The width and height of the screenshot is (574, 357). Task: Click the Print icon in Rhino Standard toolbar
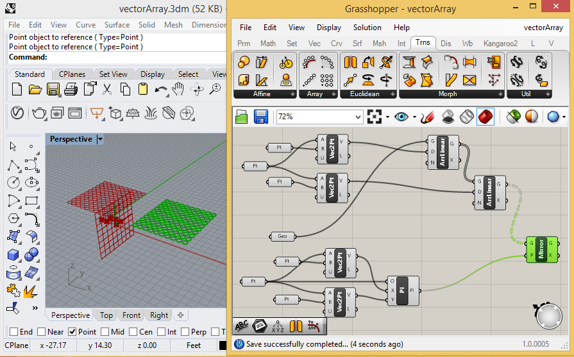(71, 89)
